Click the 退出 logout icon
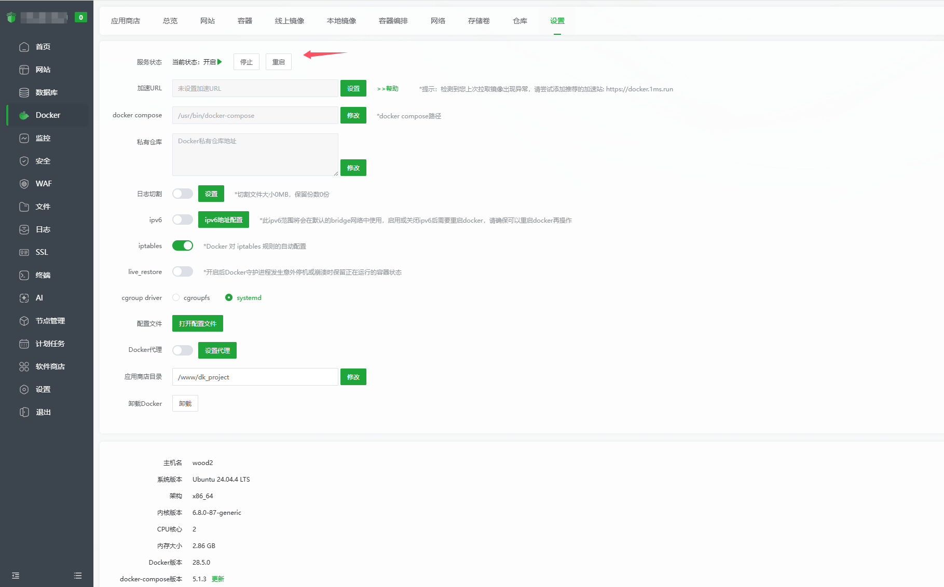Screen dimensions: 944x587 pyautogui.click(x=24, y=412)
